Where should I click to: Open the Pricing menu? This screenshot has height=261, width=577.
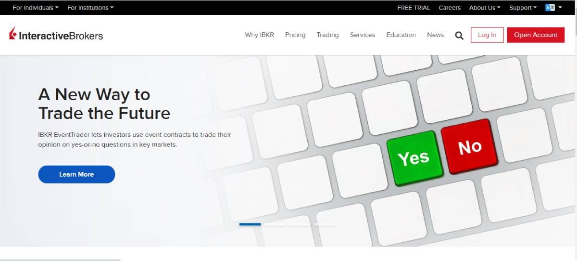295,35
